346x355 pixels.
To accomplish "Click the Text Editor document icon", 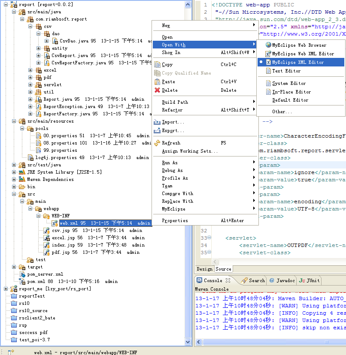I will [x=268, y=71].
